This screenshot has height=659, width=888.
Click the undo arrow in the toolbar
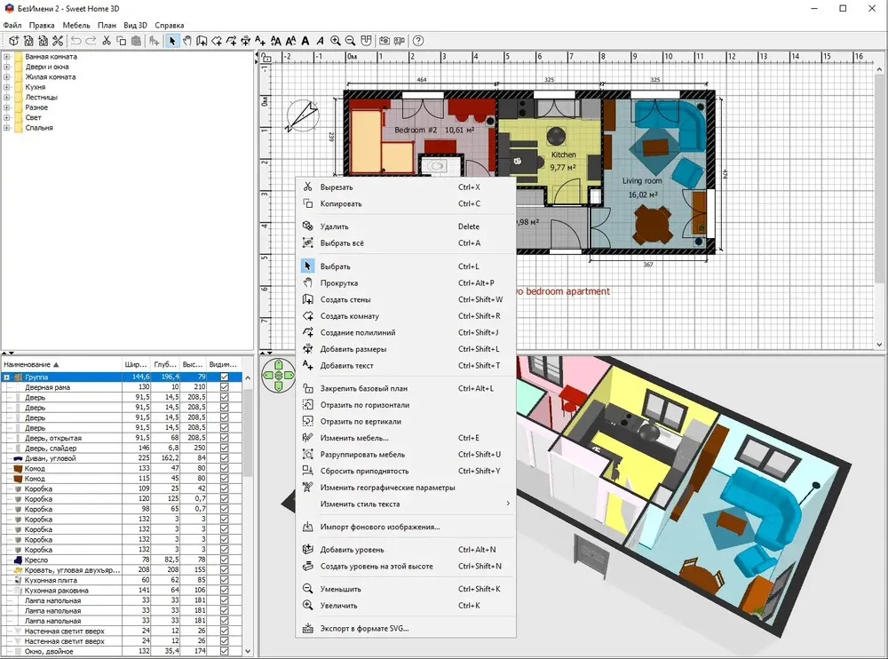click(x=75, y=41)
